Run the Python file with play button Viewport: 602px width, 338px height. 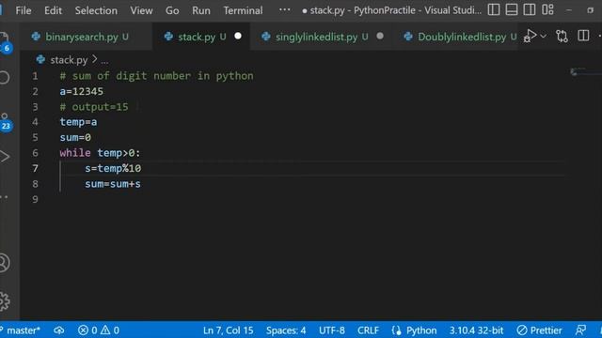click(531, 36)
